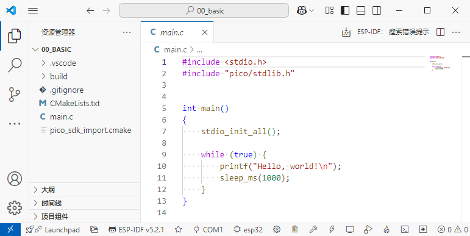Image resolution: width=470 pixels, height=236 pixels.
Task: Click the remote window indicator in status bar
Action: 10,230
